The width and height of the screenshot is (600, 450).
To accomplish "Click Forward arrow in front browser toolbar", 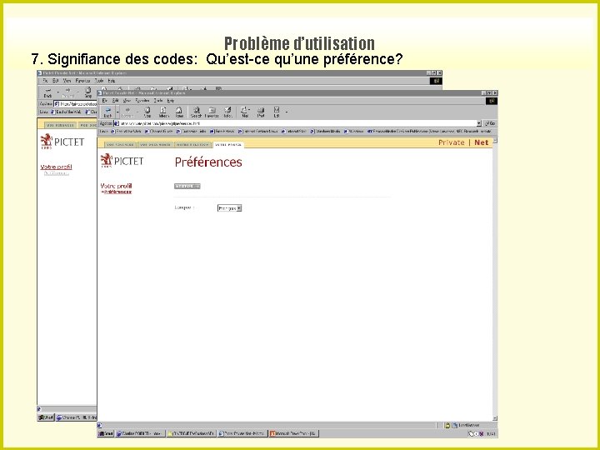I will coord(127,112).
